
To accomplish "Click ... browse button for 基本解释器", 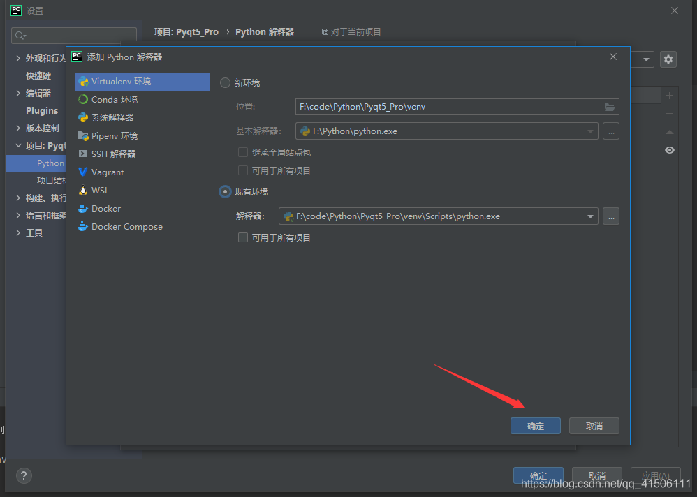I will coord(611,131).
